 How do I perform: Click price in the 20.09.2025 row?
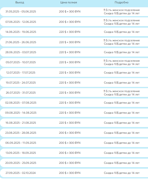click(x=70, y=163)
